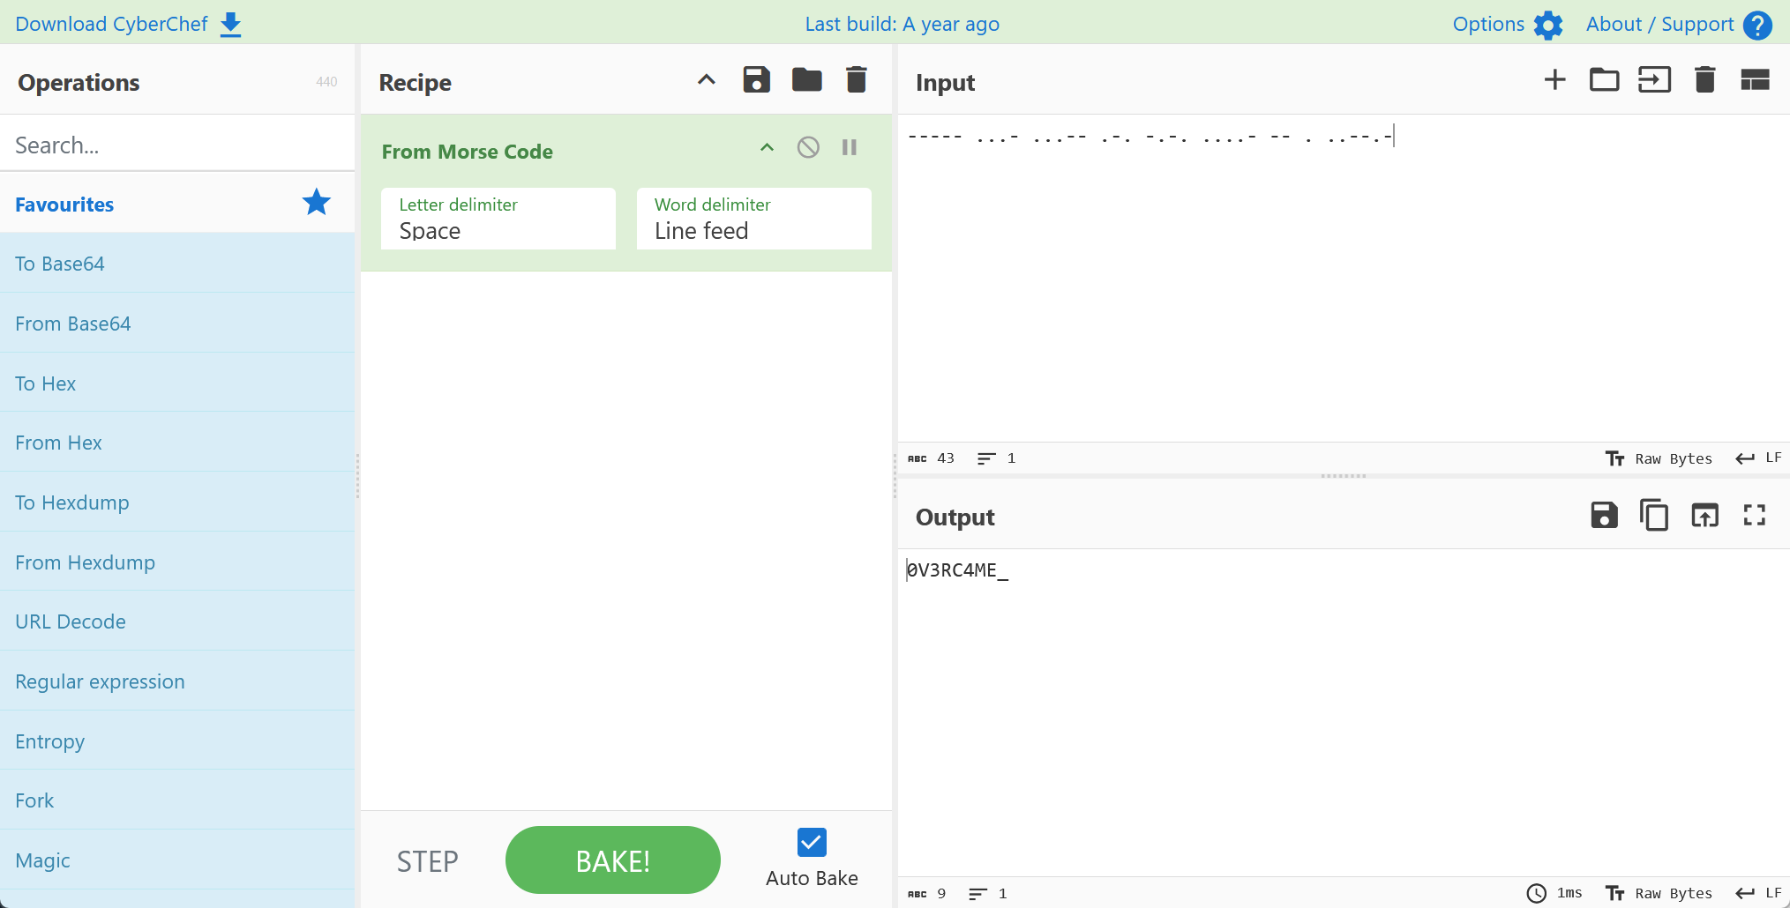Add a new input tab
Screen dimensions: 1790x908
click(x=1554, y=80)
